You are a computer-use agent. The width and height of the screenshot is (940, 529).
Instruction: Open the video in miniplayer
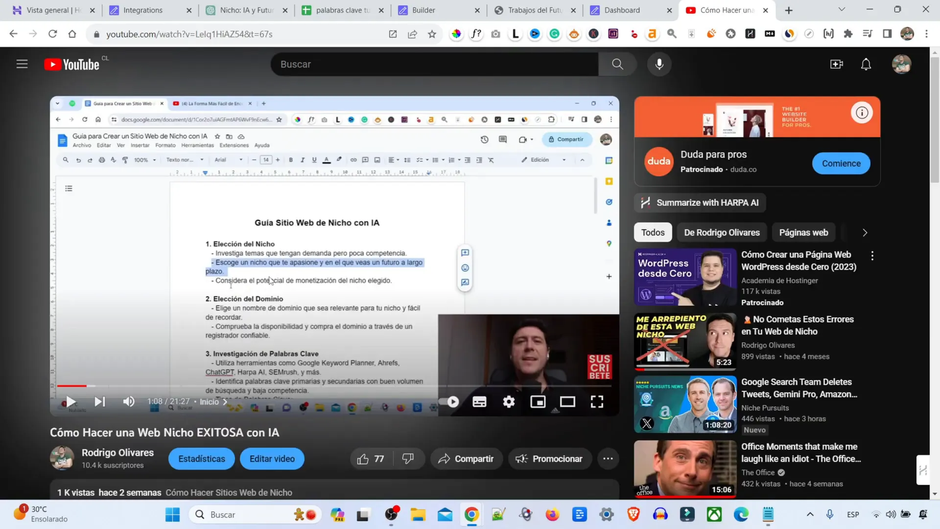coord(538,401)
